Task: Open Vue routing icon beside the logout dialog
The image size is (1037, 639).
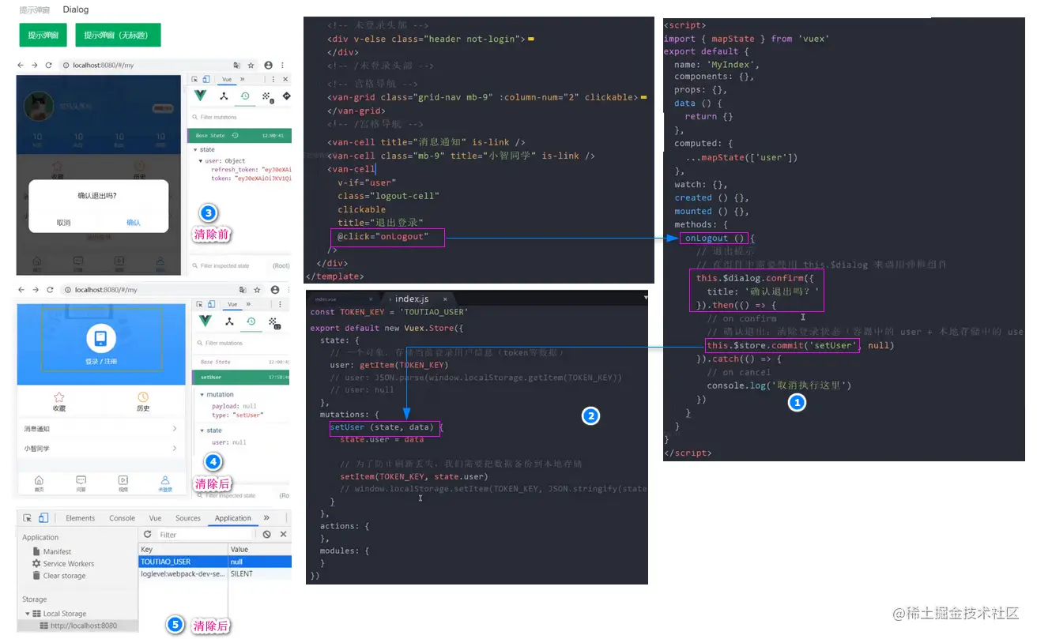Action: point(286,96)
